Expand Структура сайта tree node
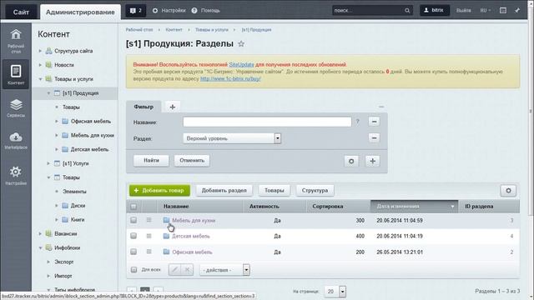Viewport: 534px width, 300px height. (40, 51)
